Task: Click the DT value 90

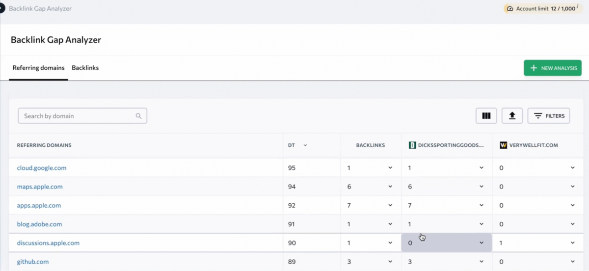Action: click(x=292, y=243)
